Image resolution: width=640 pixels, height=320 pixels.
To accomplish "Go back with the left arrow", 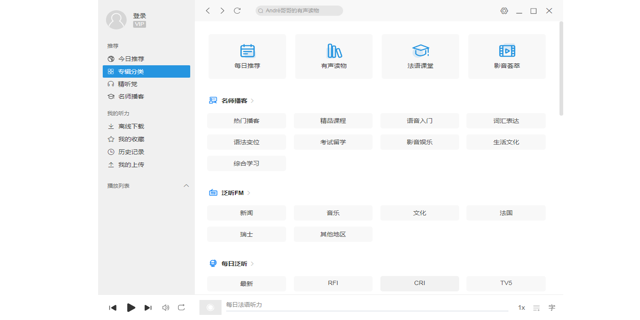I will [x=208, y=11].
